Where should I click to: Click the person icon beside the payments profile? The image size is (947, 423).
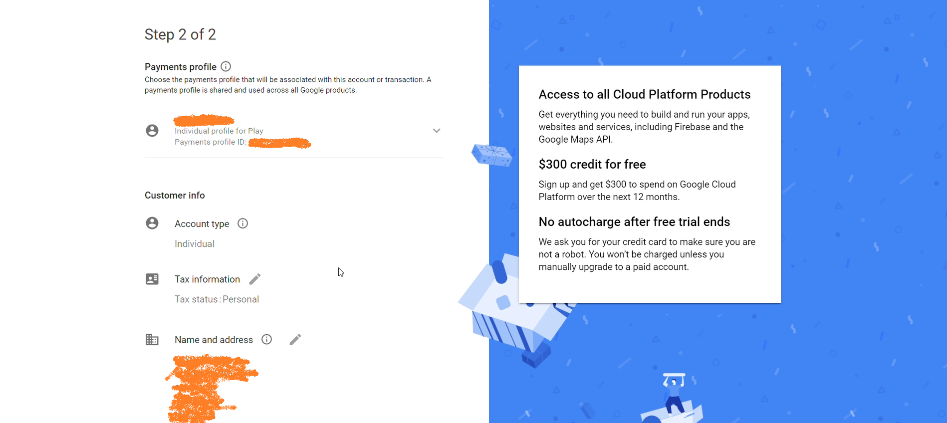point(152,130)
